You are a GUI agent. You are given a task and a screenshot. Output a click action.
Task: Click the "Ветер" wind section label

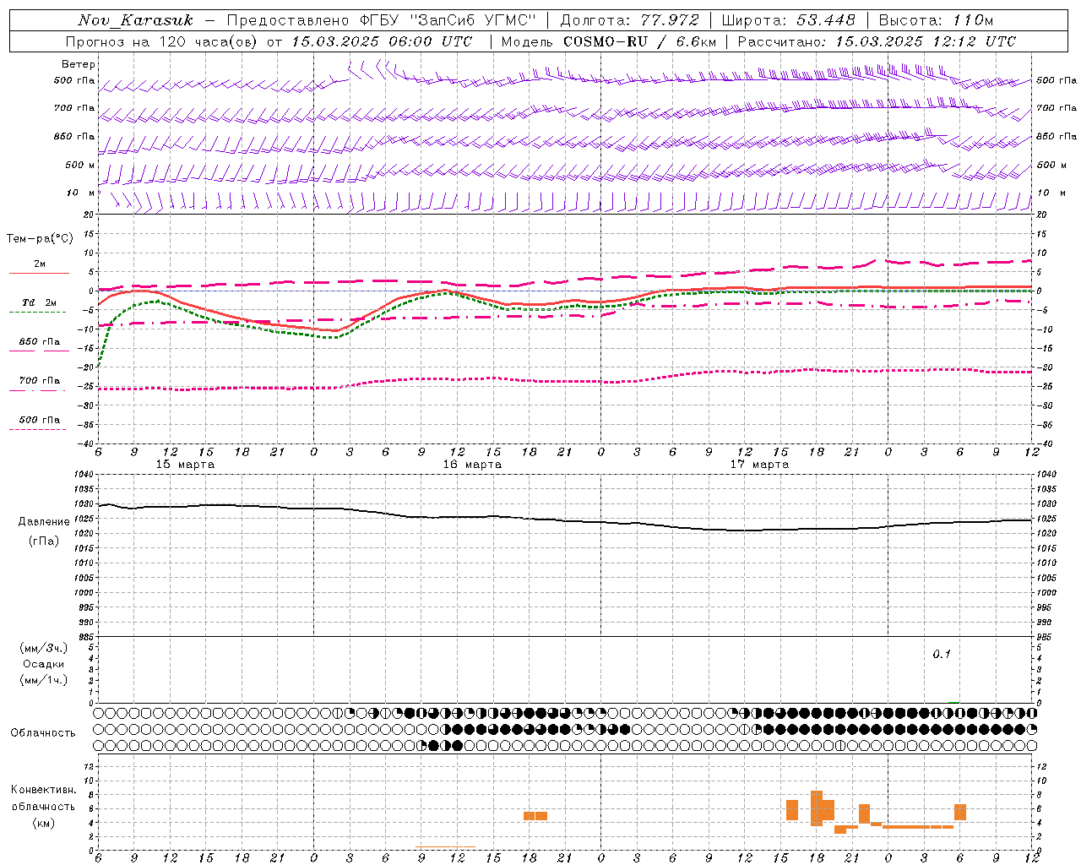(79, 64)
